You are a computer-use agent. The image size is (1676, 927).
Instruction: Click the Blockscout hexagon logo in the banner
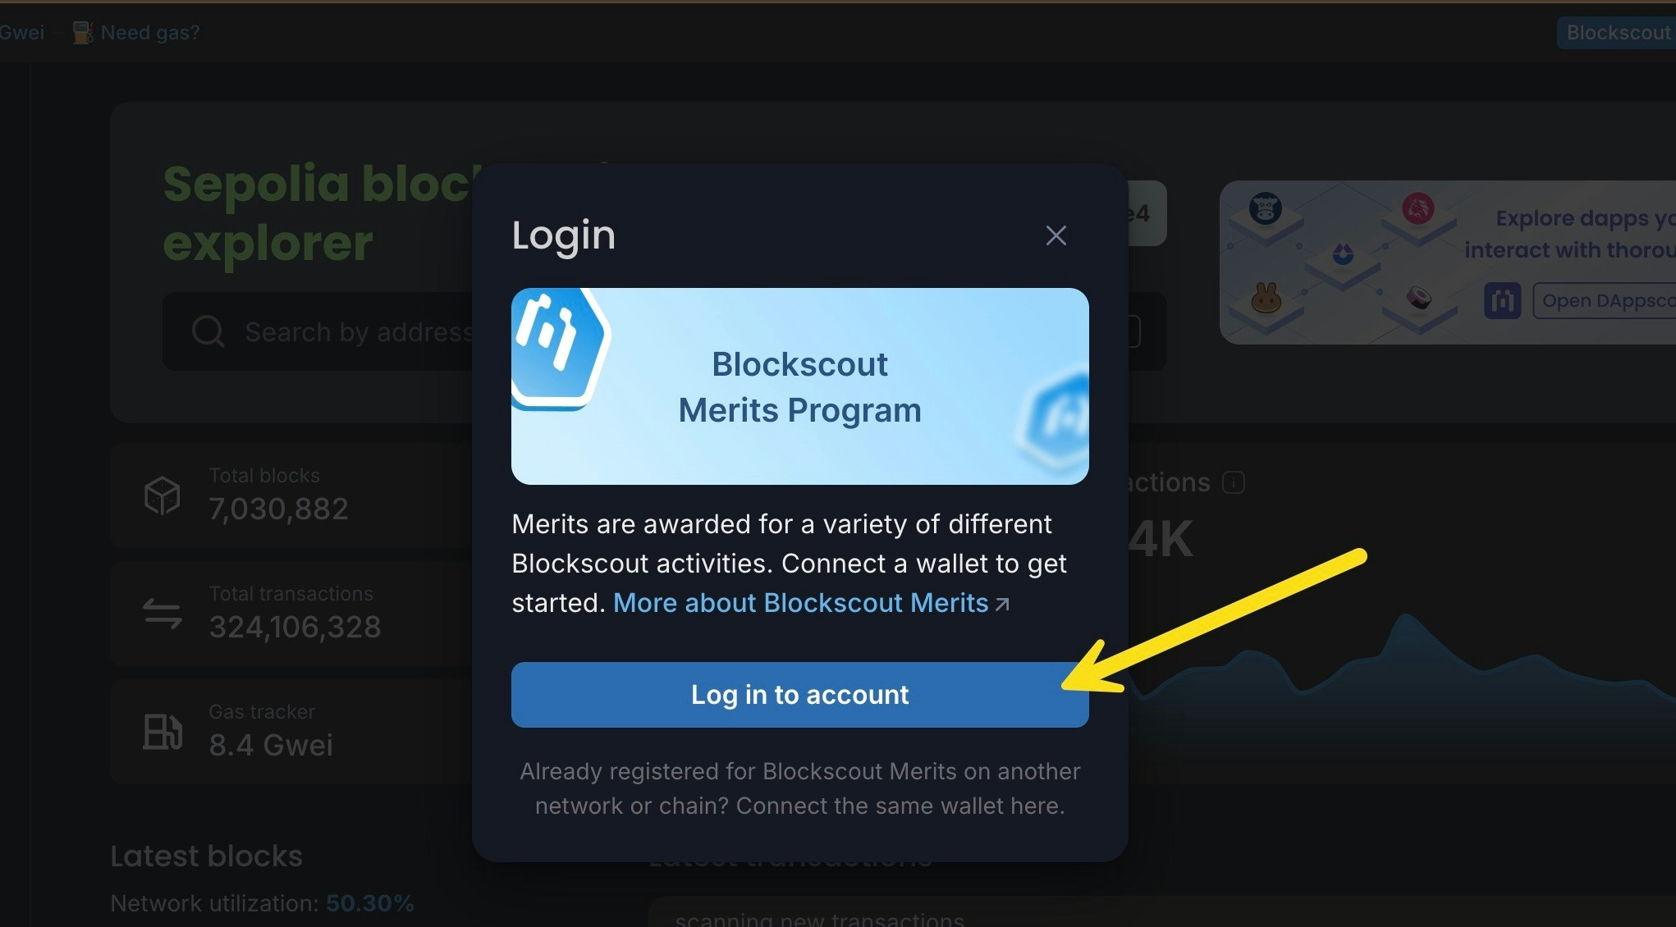tap(558, 345)
